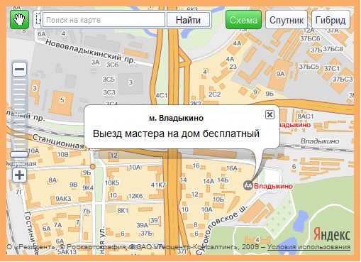Viewport: 361px width, 262px height.
Task: Click building number 3С5
Action: (109, 80)
